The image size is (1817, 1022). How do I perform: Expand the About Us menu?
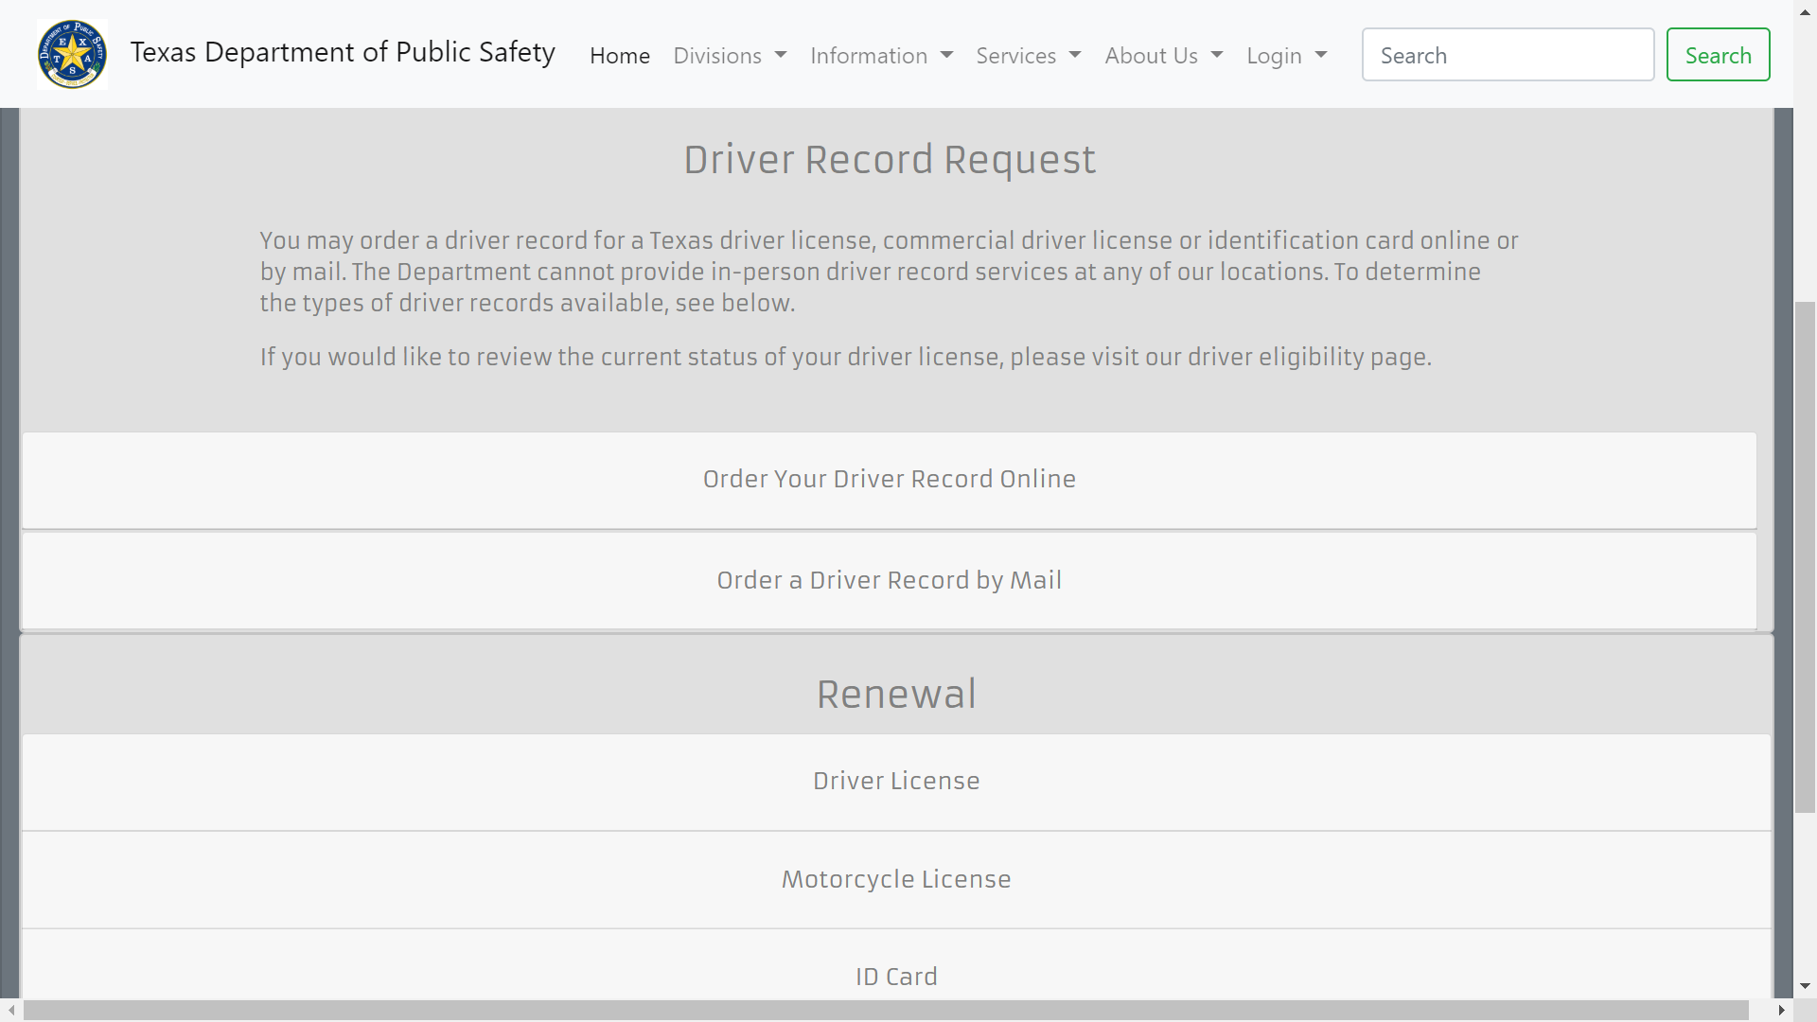click(x=1163, y=56)
